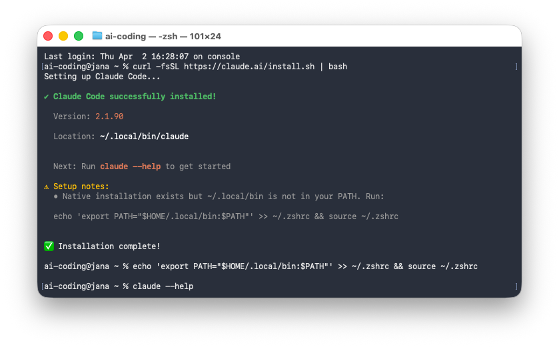Click the window title ai-coding — -zsh

coord(163,37)
